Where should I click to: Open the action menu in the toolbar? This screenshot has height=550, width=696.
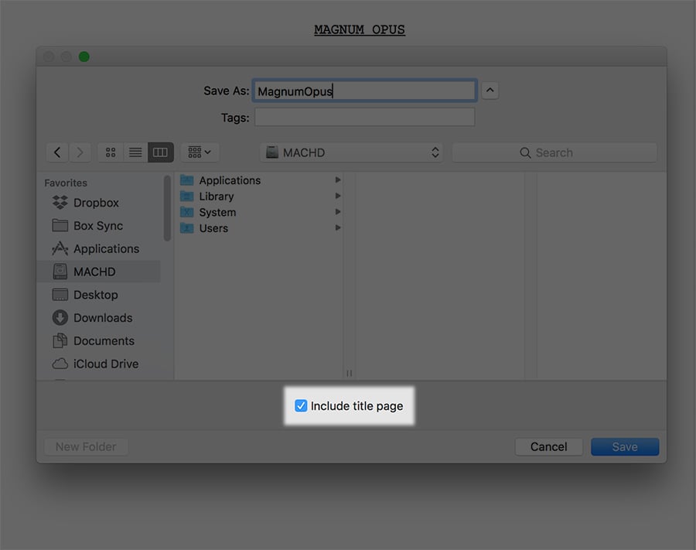pyautogui.click(x=199, y=152)
